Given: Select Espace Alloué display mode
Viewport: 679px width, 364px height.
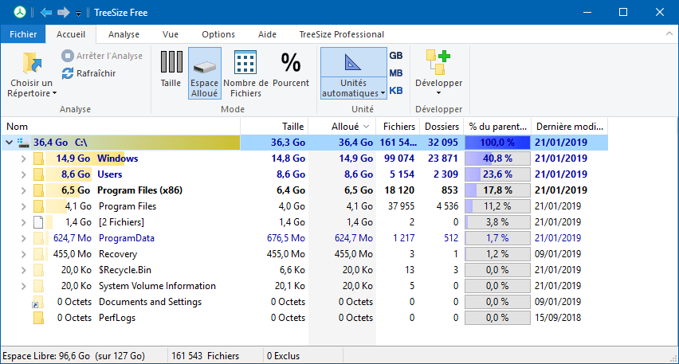Looking at the screenshot, I should click(x=204, y=73).
